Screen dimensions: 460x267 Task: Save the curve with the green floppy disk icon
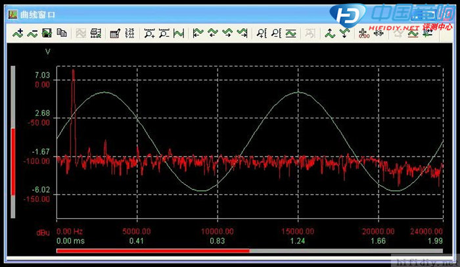(x=47, y=33)
